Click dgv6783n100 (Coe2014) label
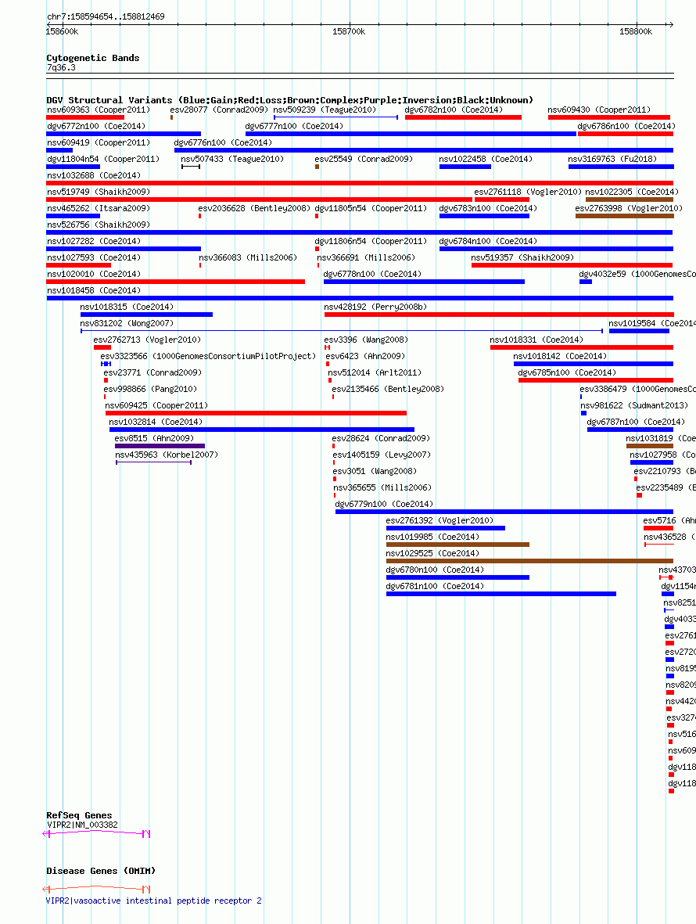The image size is (696, 924). [x=488, y=209]
